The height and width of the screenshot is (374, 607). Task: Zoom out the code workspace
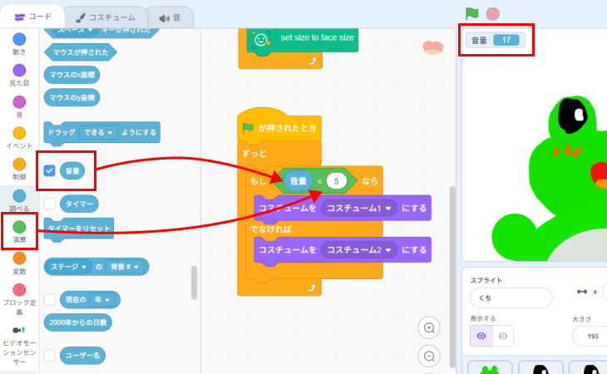pyautogui.click(x=429, y=357)
